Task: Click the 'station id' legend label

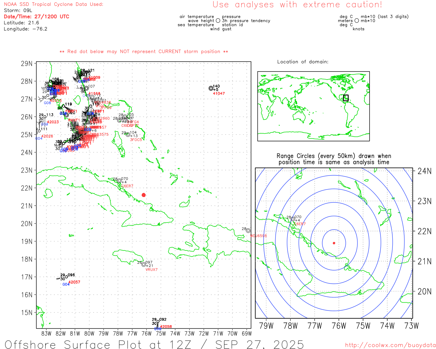Action: [232, 25]
